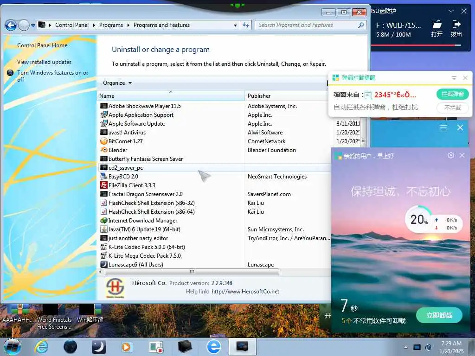
Task: Click the USB drive usage progress bar
Action: [416, 45]
